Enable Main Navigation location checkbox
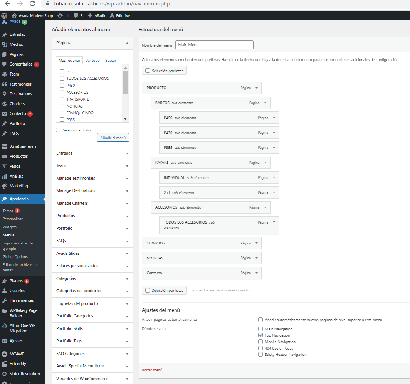Image resolution: width=410 pixels, height=384 pixels. pyautogui.click(x=260, y=329)
